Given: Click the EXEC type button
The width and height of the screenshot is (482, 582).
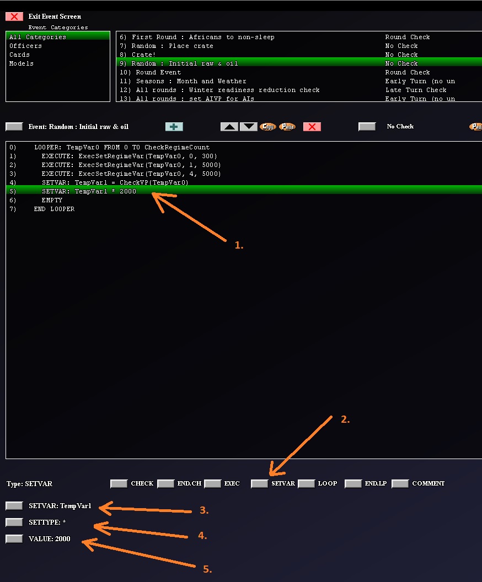Looking at the screenshot, I should tap(213, 484).
